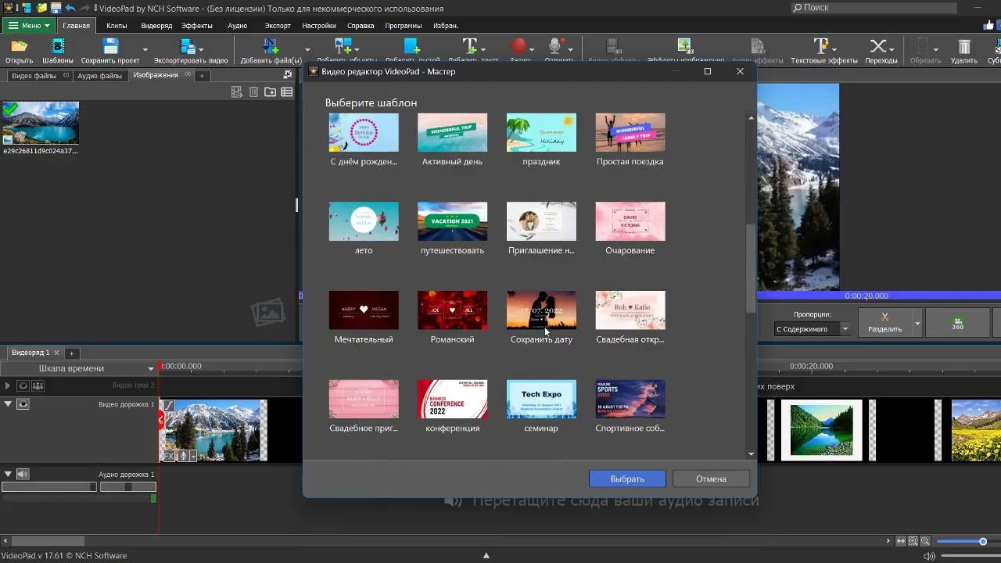The height and width of the screenshot is (563, 1001).
Task: Click the microphone icon on timeline clip
Action: tap(184, 456)
